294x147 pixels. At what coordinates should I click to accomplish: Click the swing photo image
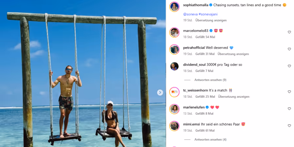82,73
